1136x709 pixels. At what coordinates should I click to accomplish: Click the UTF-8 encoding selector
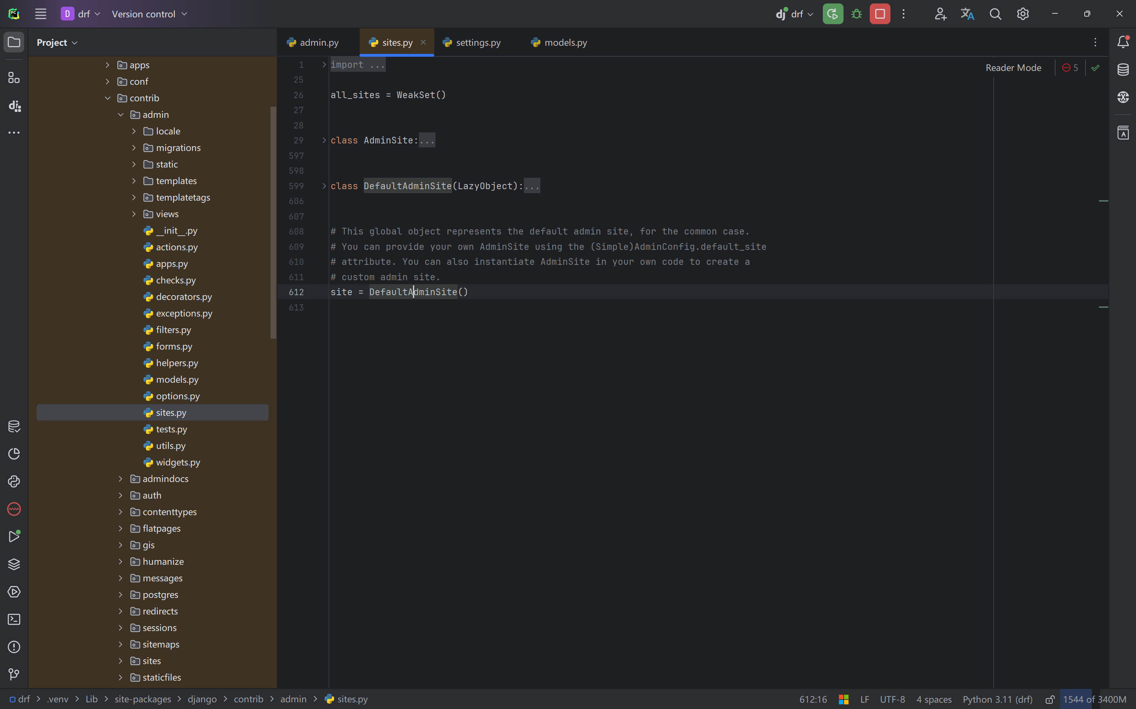pos(892,699)
